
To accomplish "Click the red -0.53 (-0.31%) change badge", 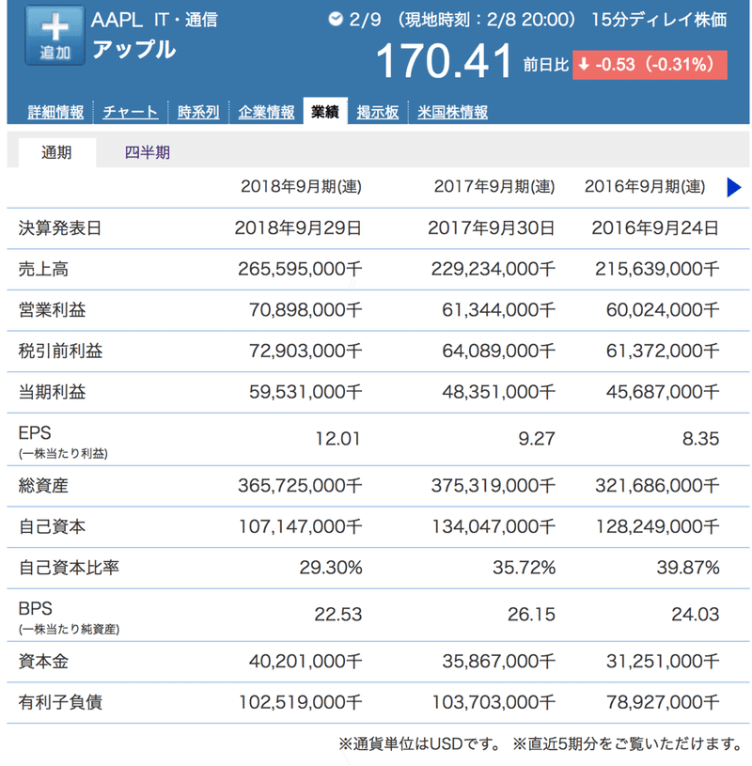I will [650, 65].
